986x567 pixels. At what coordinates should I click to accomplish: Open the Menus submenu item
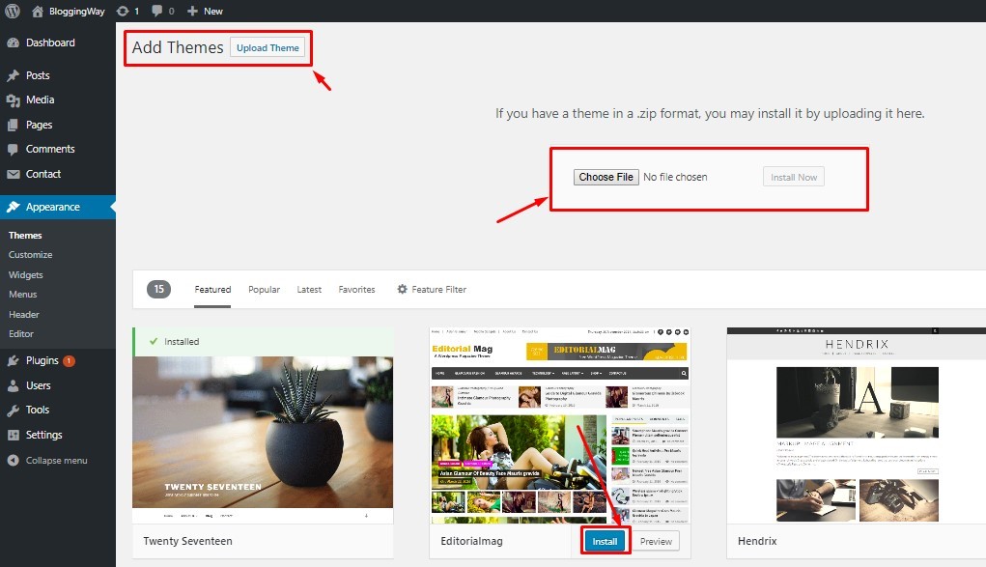tap(22, 295)
